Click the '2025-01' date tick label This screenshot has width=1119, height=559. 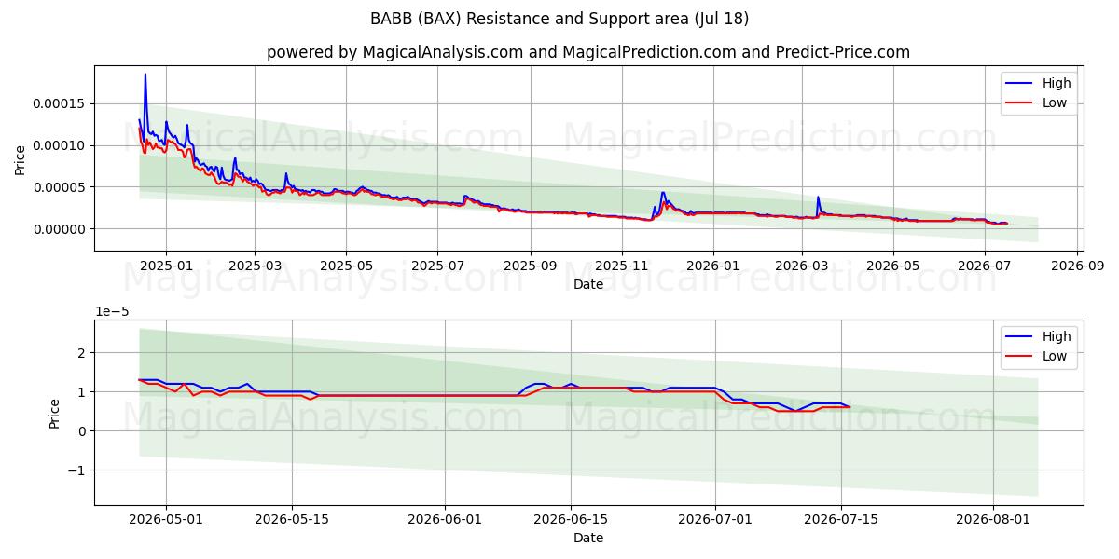click(166, 266)
